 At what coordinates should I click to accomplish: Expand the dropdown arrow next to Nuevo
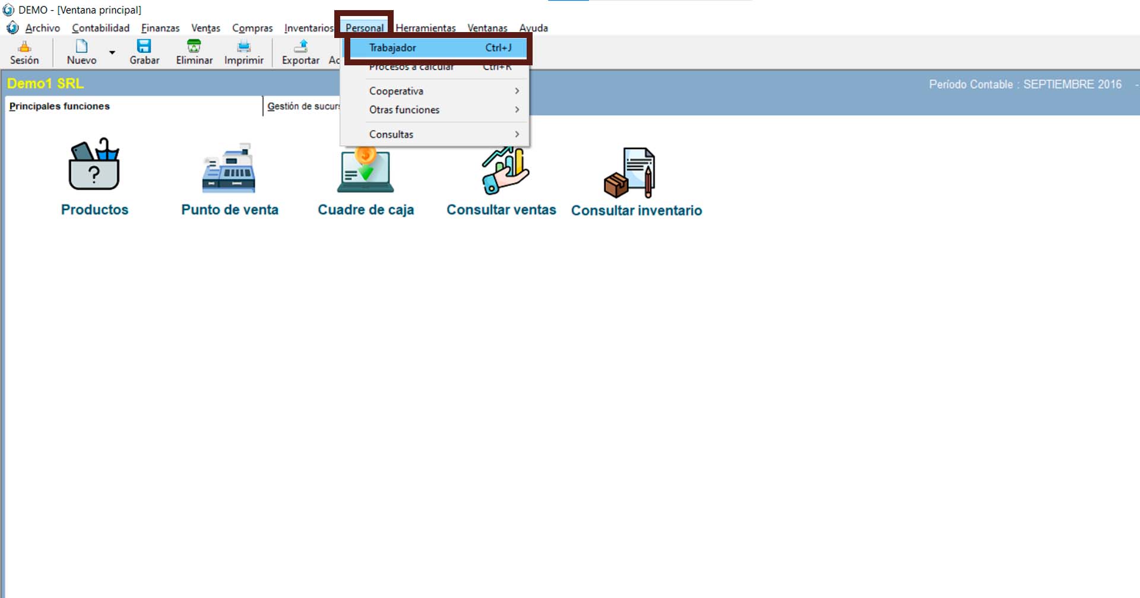point(112,53)
